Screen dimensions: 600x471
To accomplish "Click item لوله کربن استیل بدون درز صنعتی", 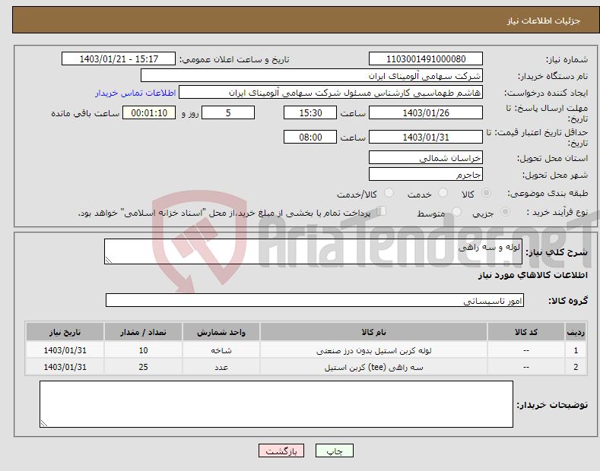I will pyautogui.click(x=373, y=350).
